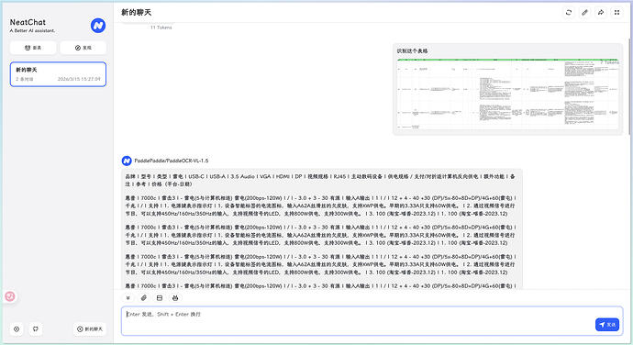Click the conversation timestamp 2026/3/15 in sidebar

pos(79,79)
